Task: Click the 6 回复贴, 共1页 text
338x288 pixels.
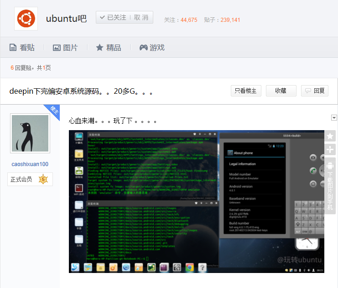Action: pyautogui.click(x=31, y=68)
